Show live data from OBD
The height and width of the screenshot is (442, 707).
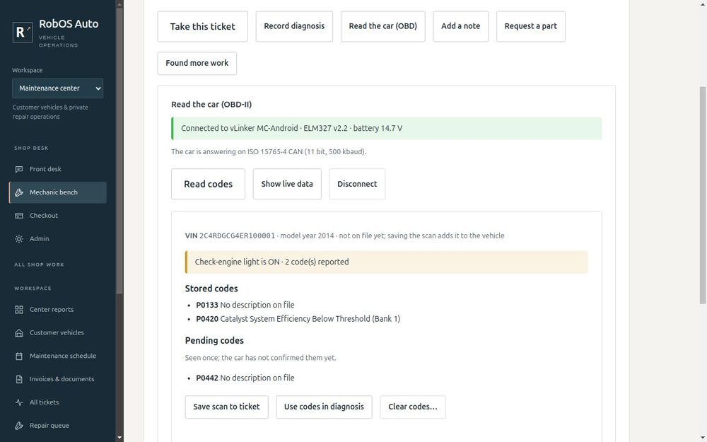pos(287,184)
